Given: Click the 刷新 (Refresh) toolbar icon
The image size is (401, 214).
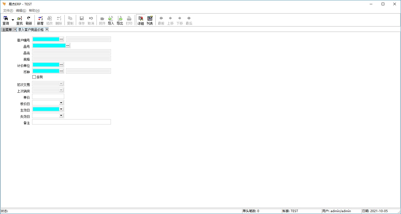Looking at the screenshot, I should (29, 20).
